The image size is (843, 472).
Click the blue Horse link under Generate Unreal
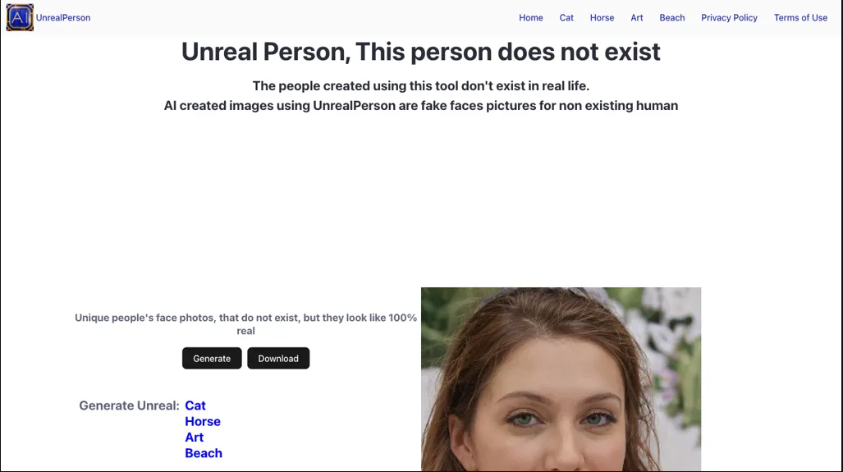(x=203, y=421)
